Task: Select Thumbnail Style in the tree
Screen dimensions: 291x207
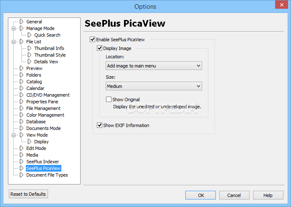Action: [x=50, y=55]
